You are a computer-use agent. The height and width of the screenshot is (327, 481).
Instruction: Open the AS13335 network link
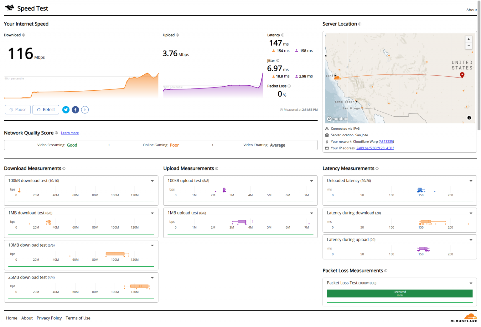pyautogui.click(x=386, y=142)
